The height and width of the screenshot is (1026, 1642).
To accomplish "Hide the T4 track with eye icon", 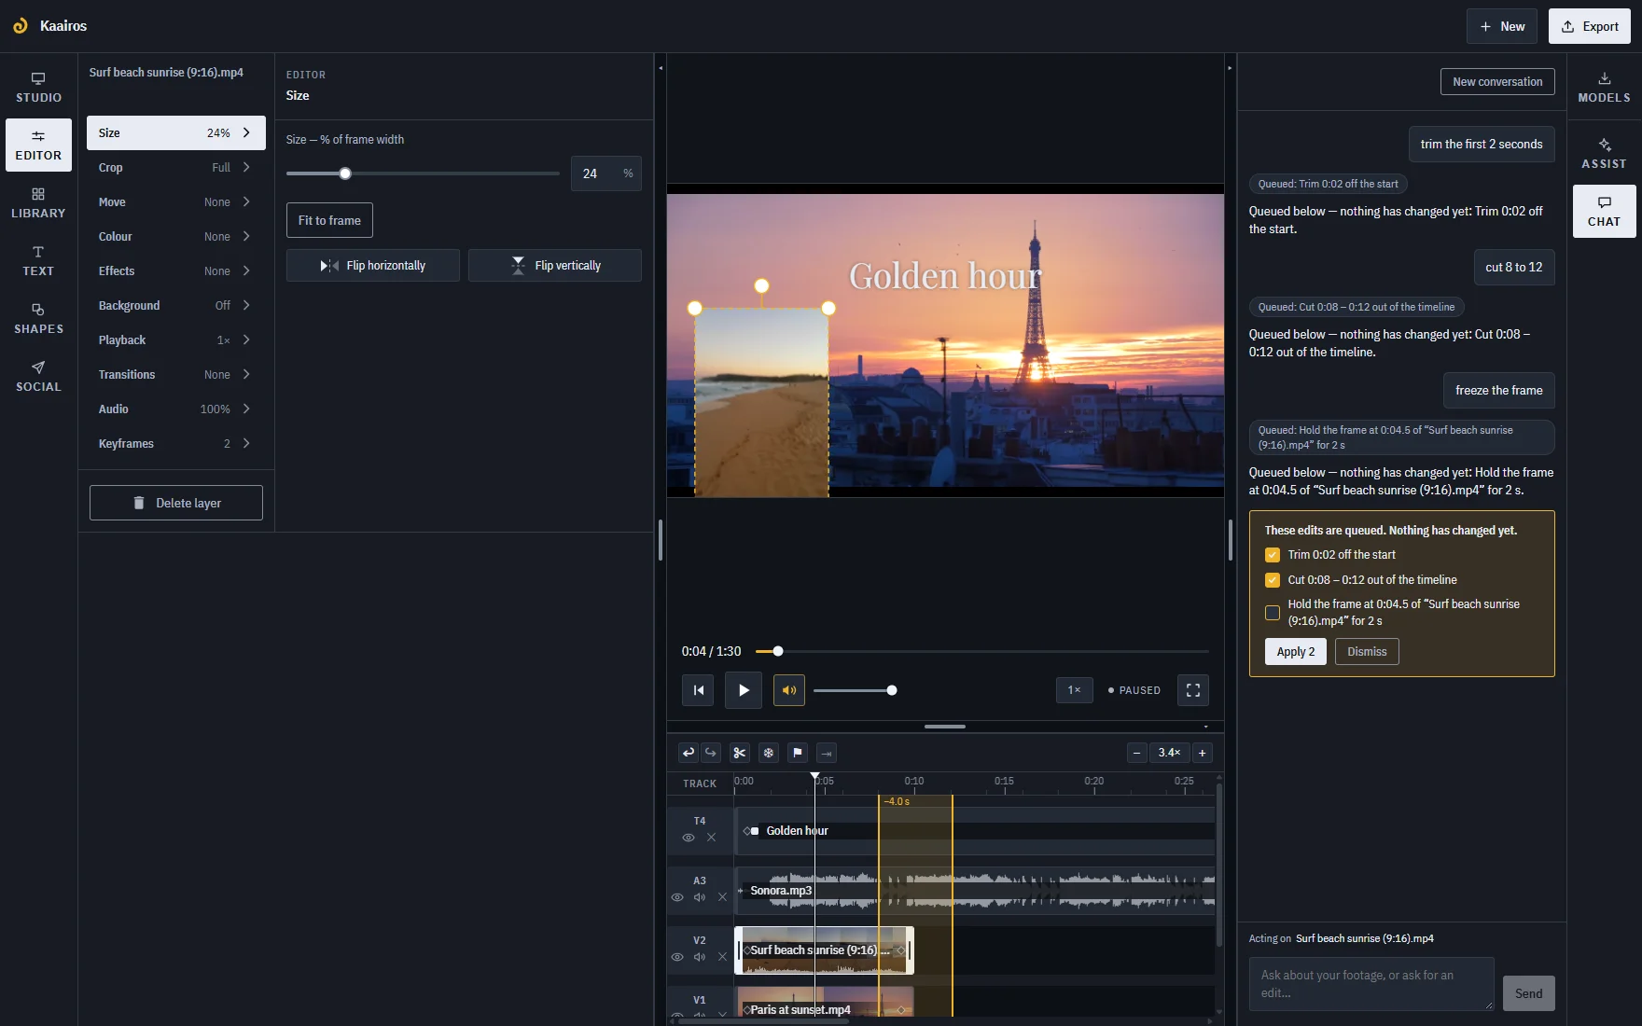I will 689,838.
